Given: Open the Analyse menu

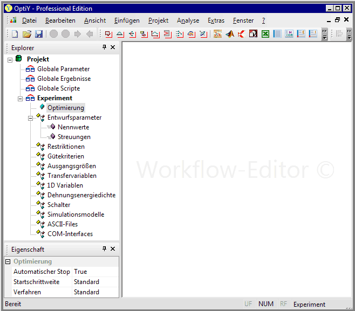Looking at the screenshot, I should click(188, 20).
